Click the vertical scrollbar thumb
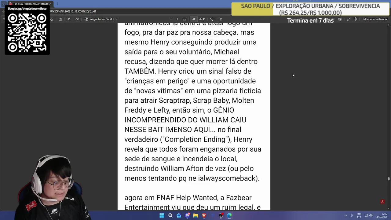This screenshot has width=391, height=220. [389, 179]
